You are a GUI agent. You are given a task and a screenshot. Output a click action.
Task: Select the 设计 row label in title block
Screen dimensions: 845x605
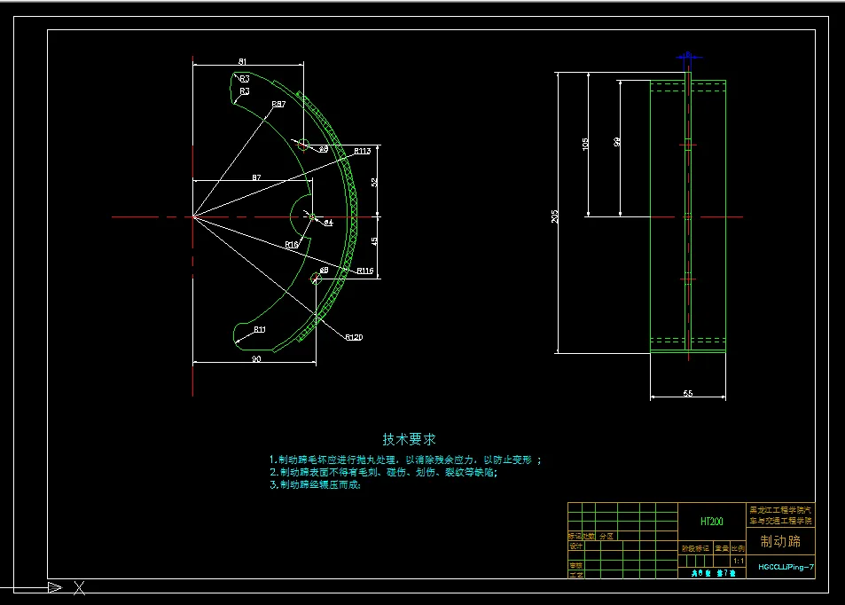(x=575, y=546)
